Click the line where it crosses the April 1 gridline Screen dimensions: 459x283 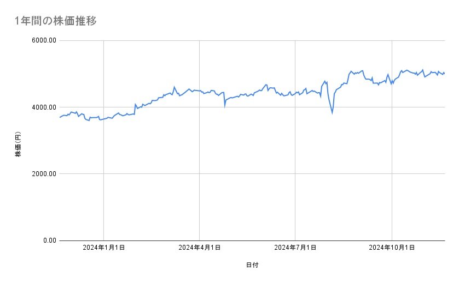tap(199, 91)
